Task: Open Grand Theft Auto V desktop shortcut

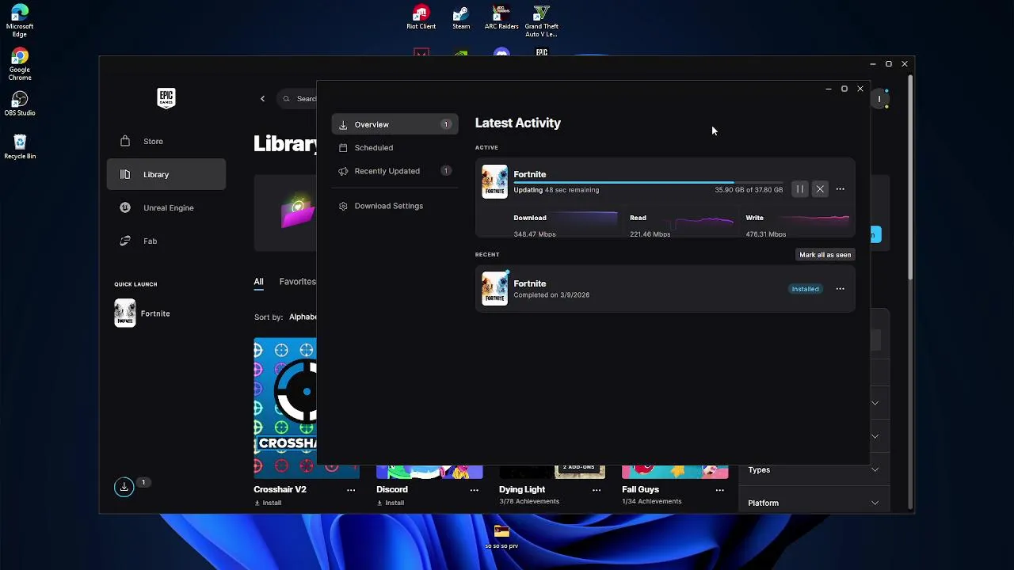Action: point(542,21)
